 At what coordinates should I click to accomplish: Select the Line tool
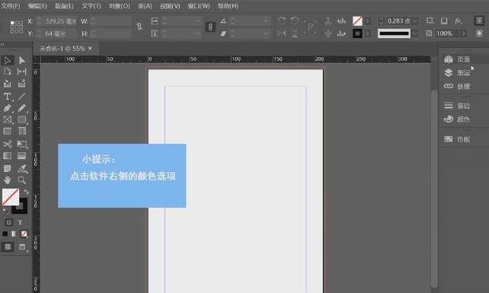pos(21,97)
